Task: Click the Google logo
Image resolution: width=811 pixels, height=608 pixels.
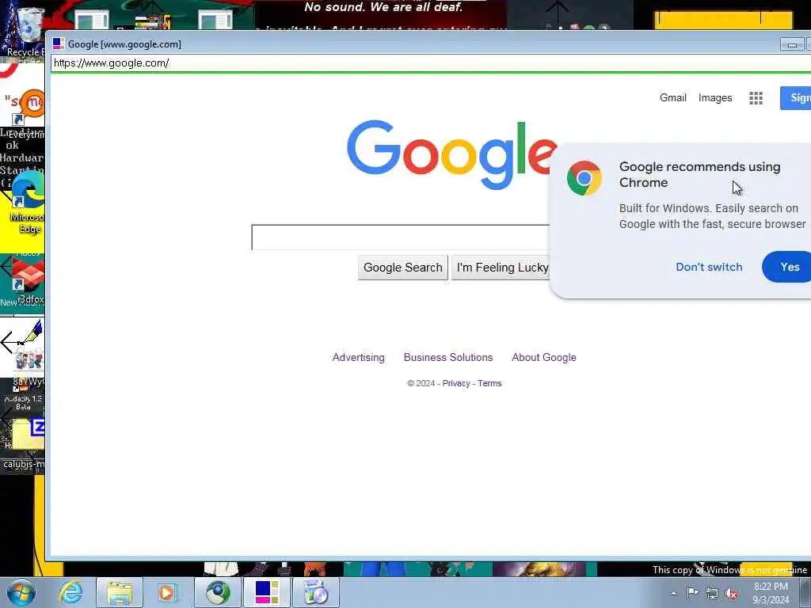Action: tap(451, 154)
